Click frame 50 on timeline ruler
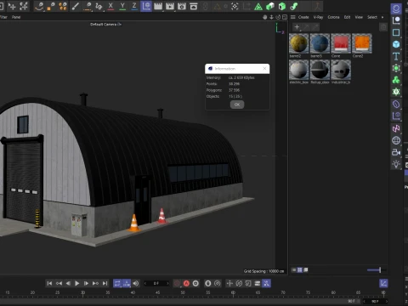 (183, 292)
